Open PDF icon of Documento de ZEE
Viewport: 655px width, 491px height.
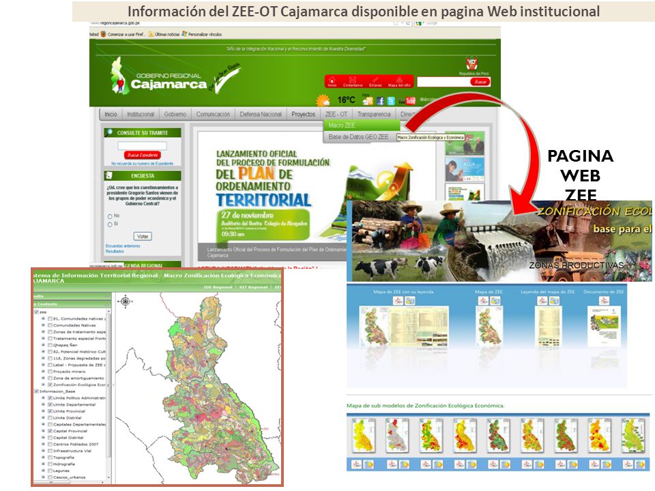coord(603,300)
